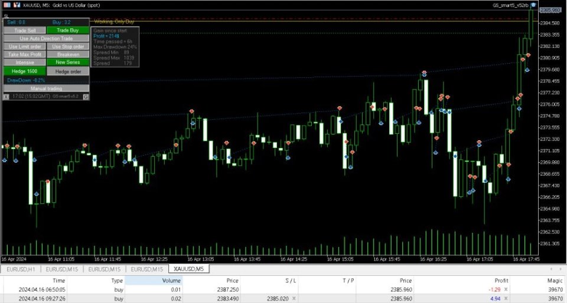Click the one-click trading icon beside XAUUSD title
Screen dimensions: 567x303
point(17,5)
